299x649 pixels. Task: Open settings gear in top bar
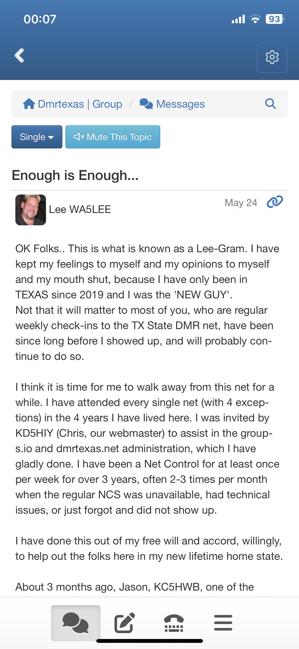(272, 57)
